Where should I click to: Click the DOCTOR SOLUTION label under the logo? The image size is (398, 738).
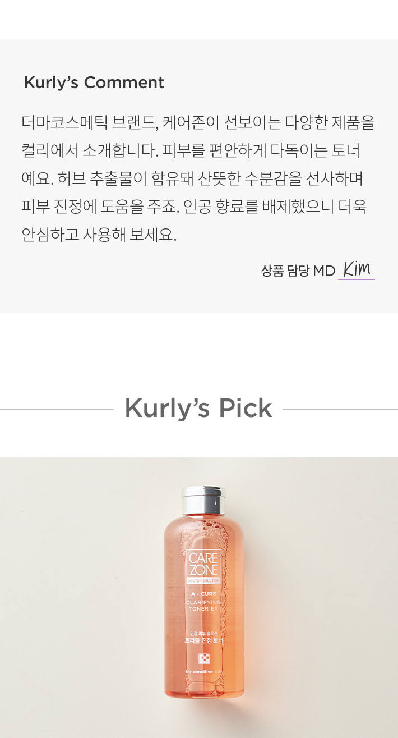click(x=203, y=580)
